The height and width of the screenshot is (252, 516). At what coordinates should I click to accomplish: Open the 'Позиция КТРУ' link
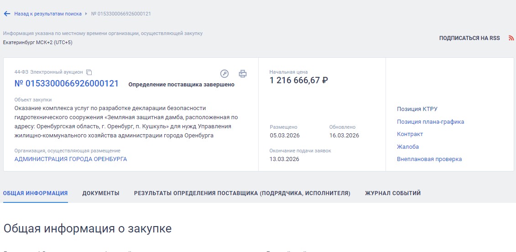[x=417, y=109]
